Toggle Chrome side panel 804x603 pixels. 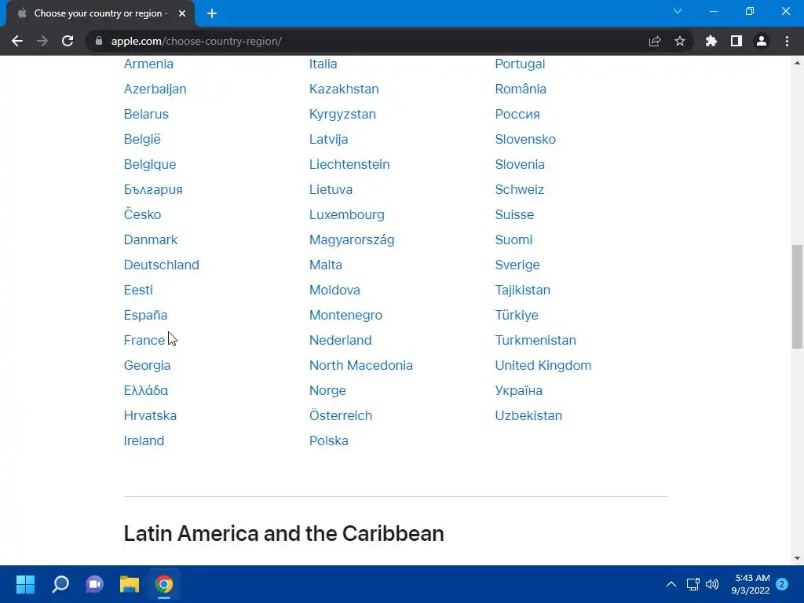tap(736, 41)
